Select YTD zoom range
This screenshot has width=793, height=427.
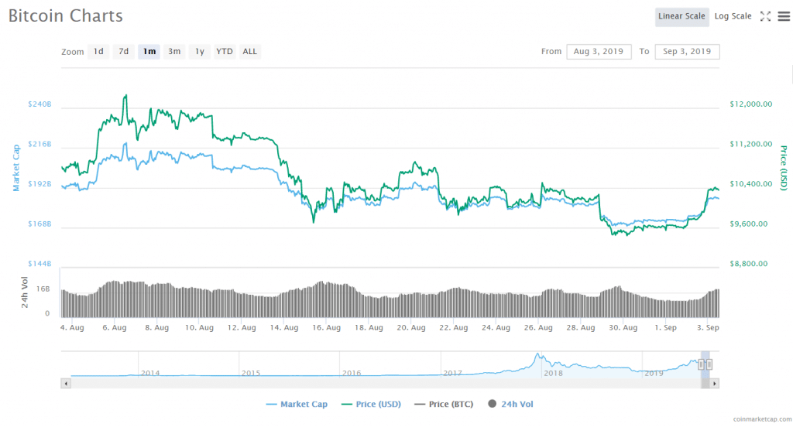[x=225, y=52]
